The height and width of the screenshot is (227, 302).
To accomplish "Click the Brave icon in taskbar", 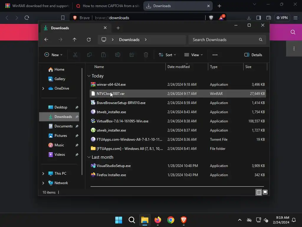I will point(183,220).
